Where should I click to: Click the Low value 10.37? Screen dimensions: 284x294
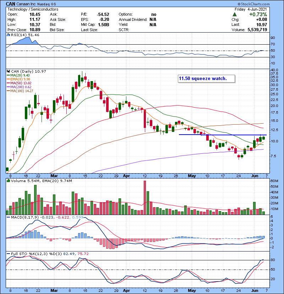(35, 24)
